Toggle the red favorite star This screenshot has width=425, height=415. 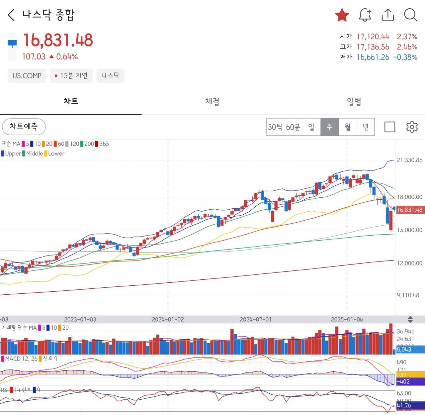click(342, 15)
